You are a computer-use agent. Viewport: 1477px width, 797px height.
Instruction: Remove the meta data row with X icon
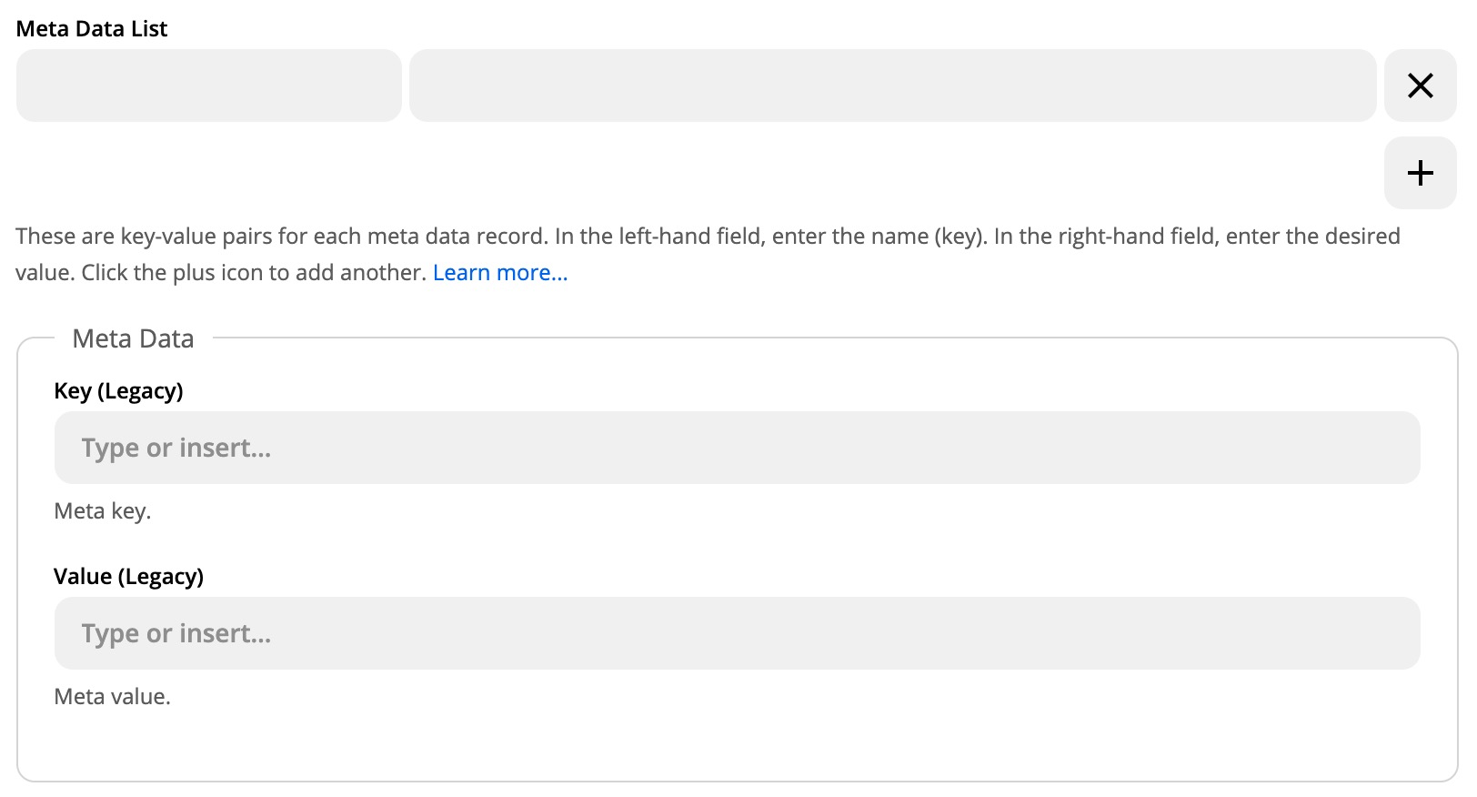1420,86
